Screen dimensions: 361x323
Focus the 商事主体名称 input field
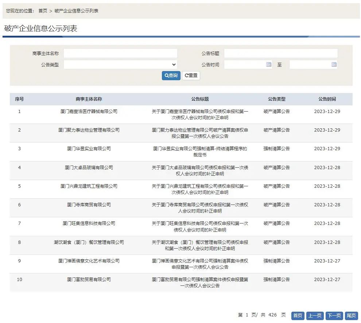[x=120, y=54]
